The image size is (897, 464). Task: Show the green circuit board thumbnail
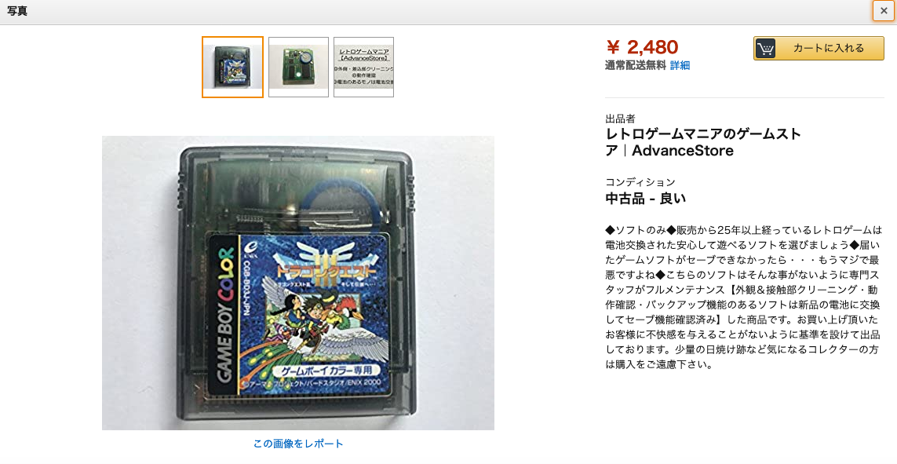point(299,67)
